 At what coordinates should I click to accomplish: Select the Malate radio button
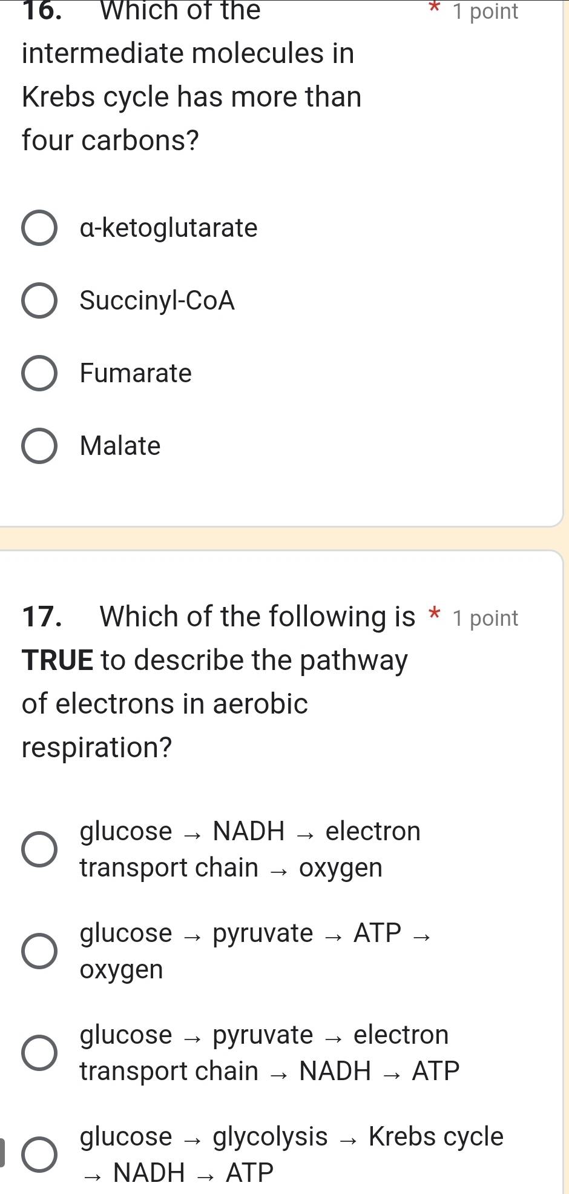click(40, 446)
